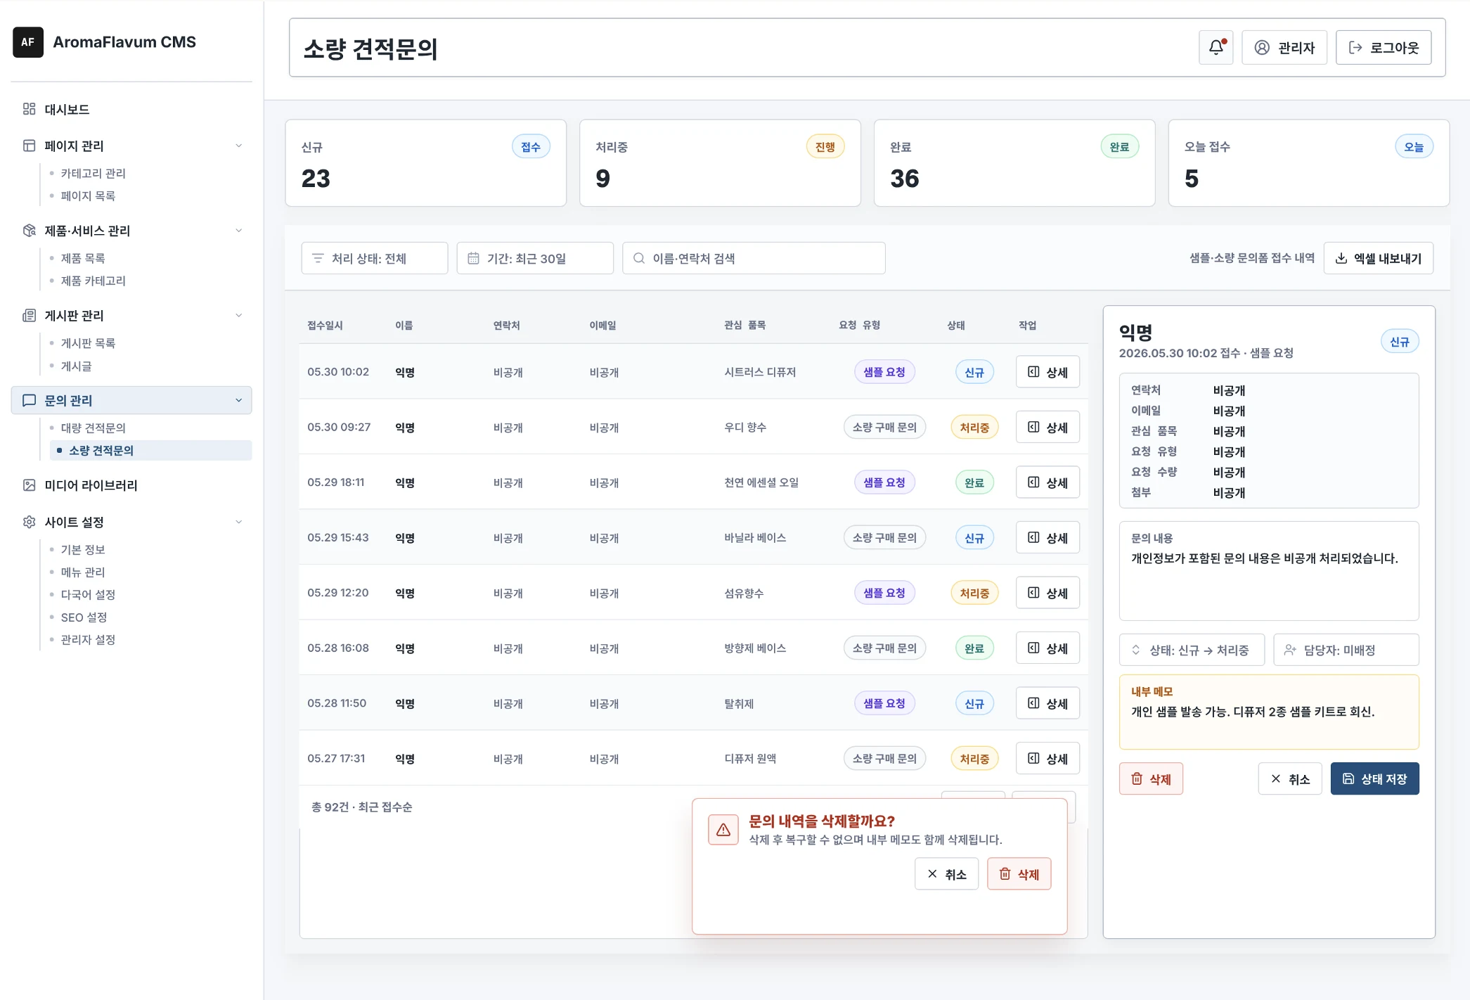Click the 처리중 summary card showing 9
Viewport: 1470px width, 1000px height.
tap(720, 163)
